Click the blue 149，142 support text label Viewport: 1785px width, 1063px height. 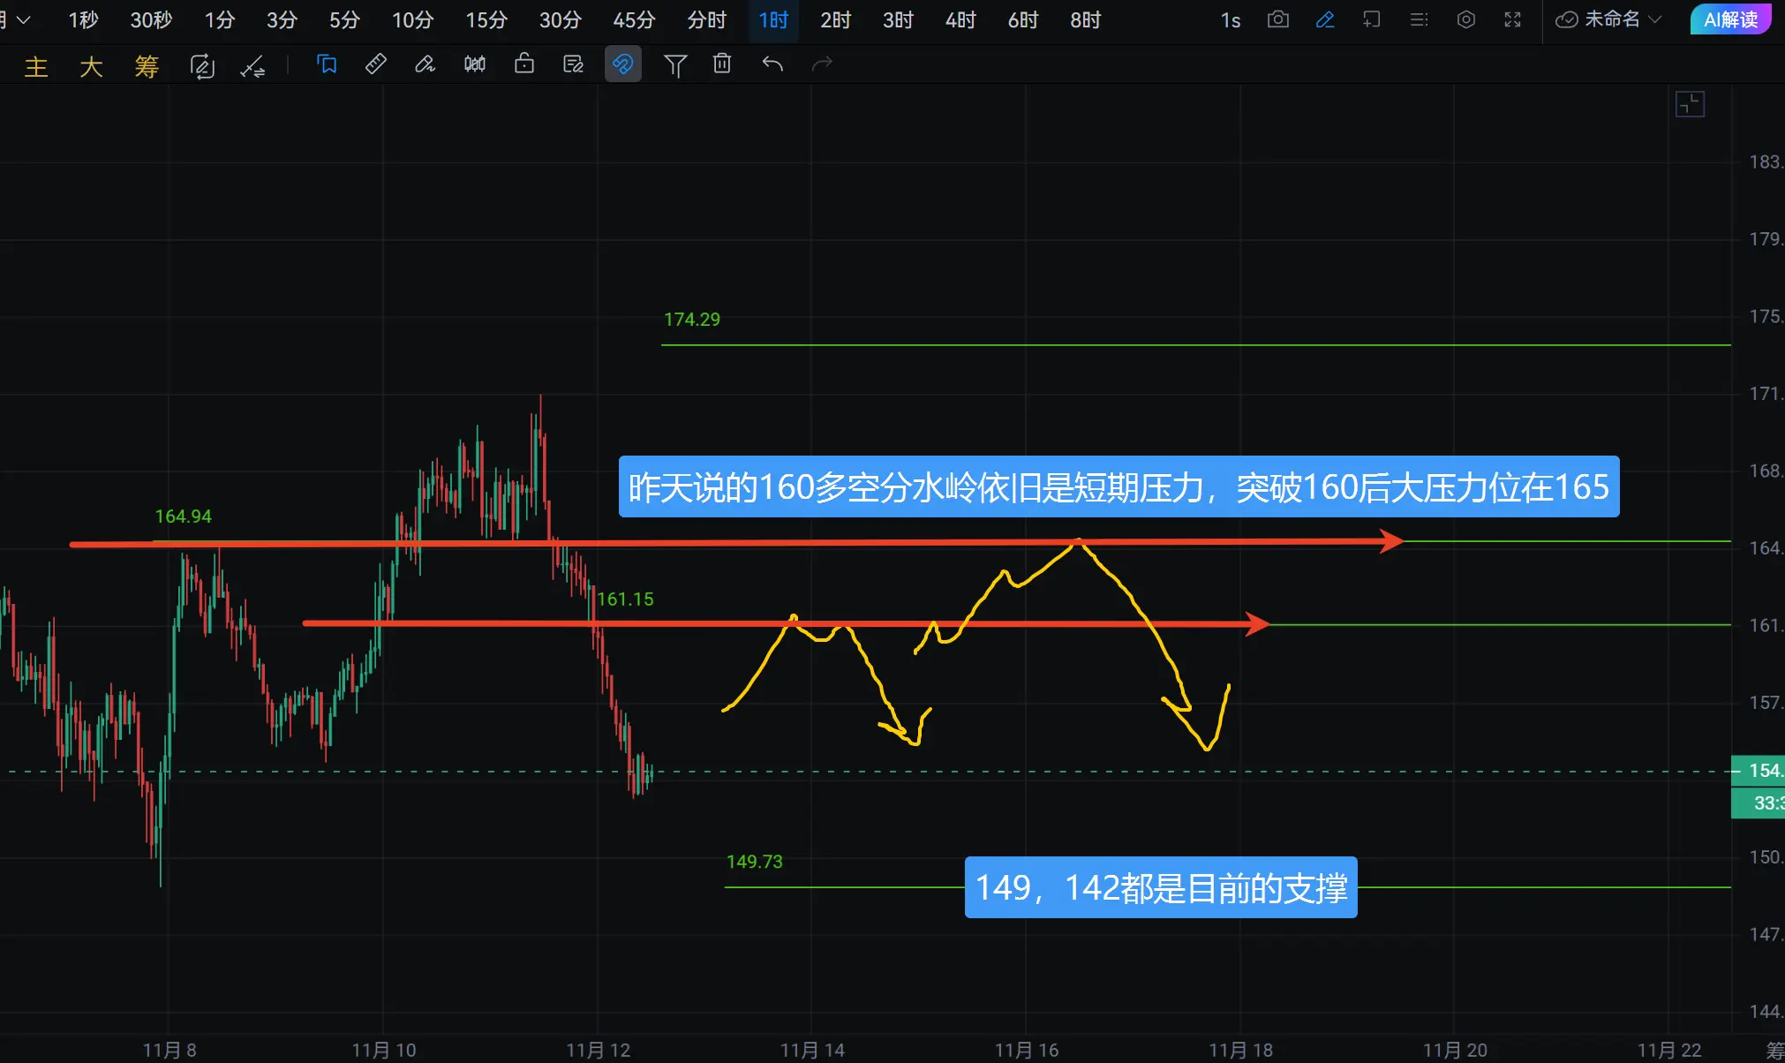coord(1160,887)
